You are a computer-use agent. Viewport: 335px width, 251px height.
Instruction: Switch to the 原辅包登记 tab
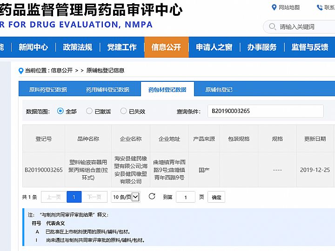click(x=219, y=90)
